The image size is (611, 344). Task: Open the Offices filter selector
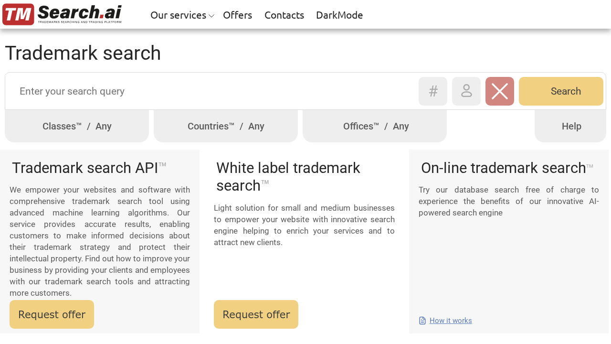pyautogui.click(x=375, y=125)
